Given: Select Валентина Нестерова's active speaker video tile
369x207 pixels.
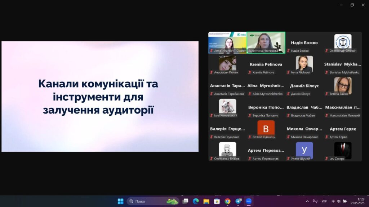Looking at the screenshot, I should pyautogui.click(x=266, y=42).
